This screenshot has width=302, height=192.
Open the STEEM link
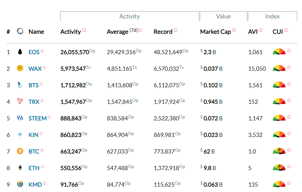[38, 118]
